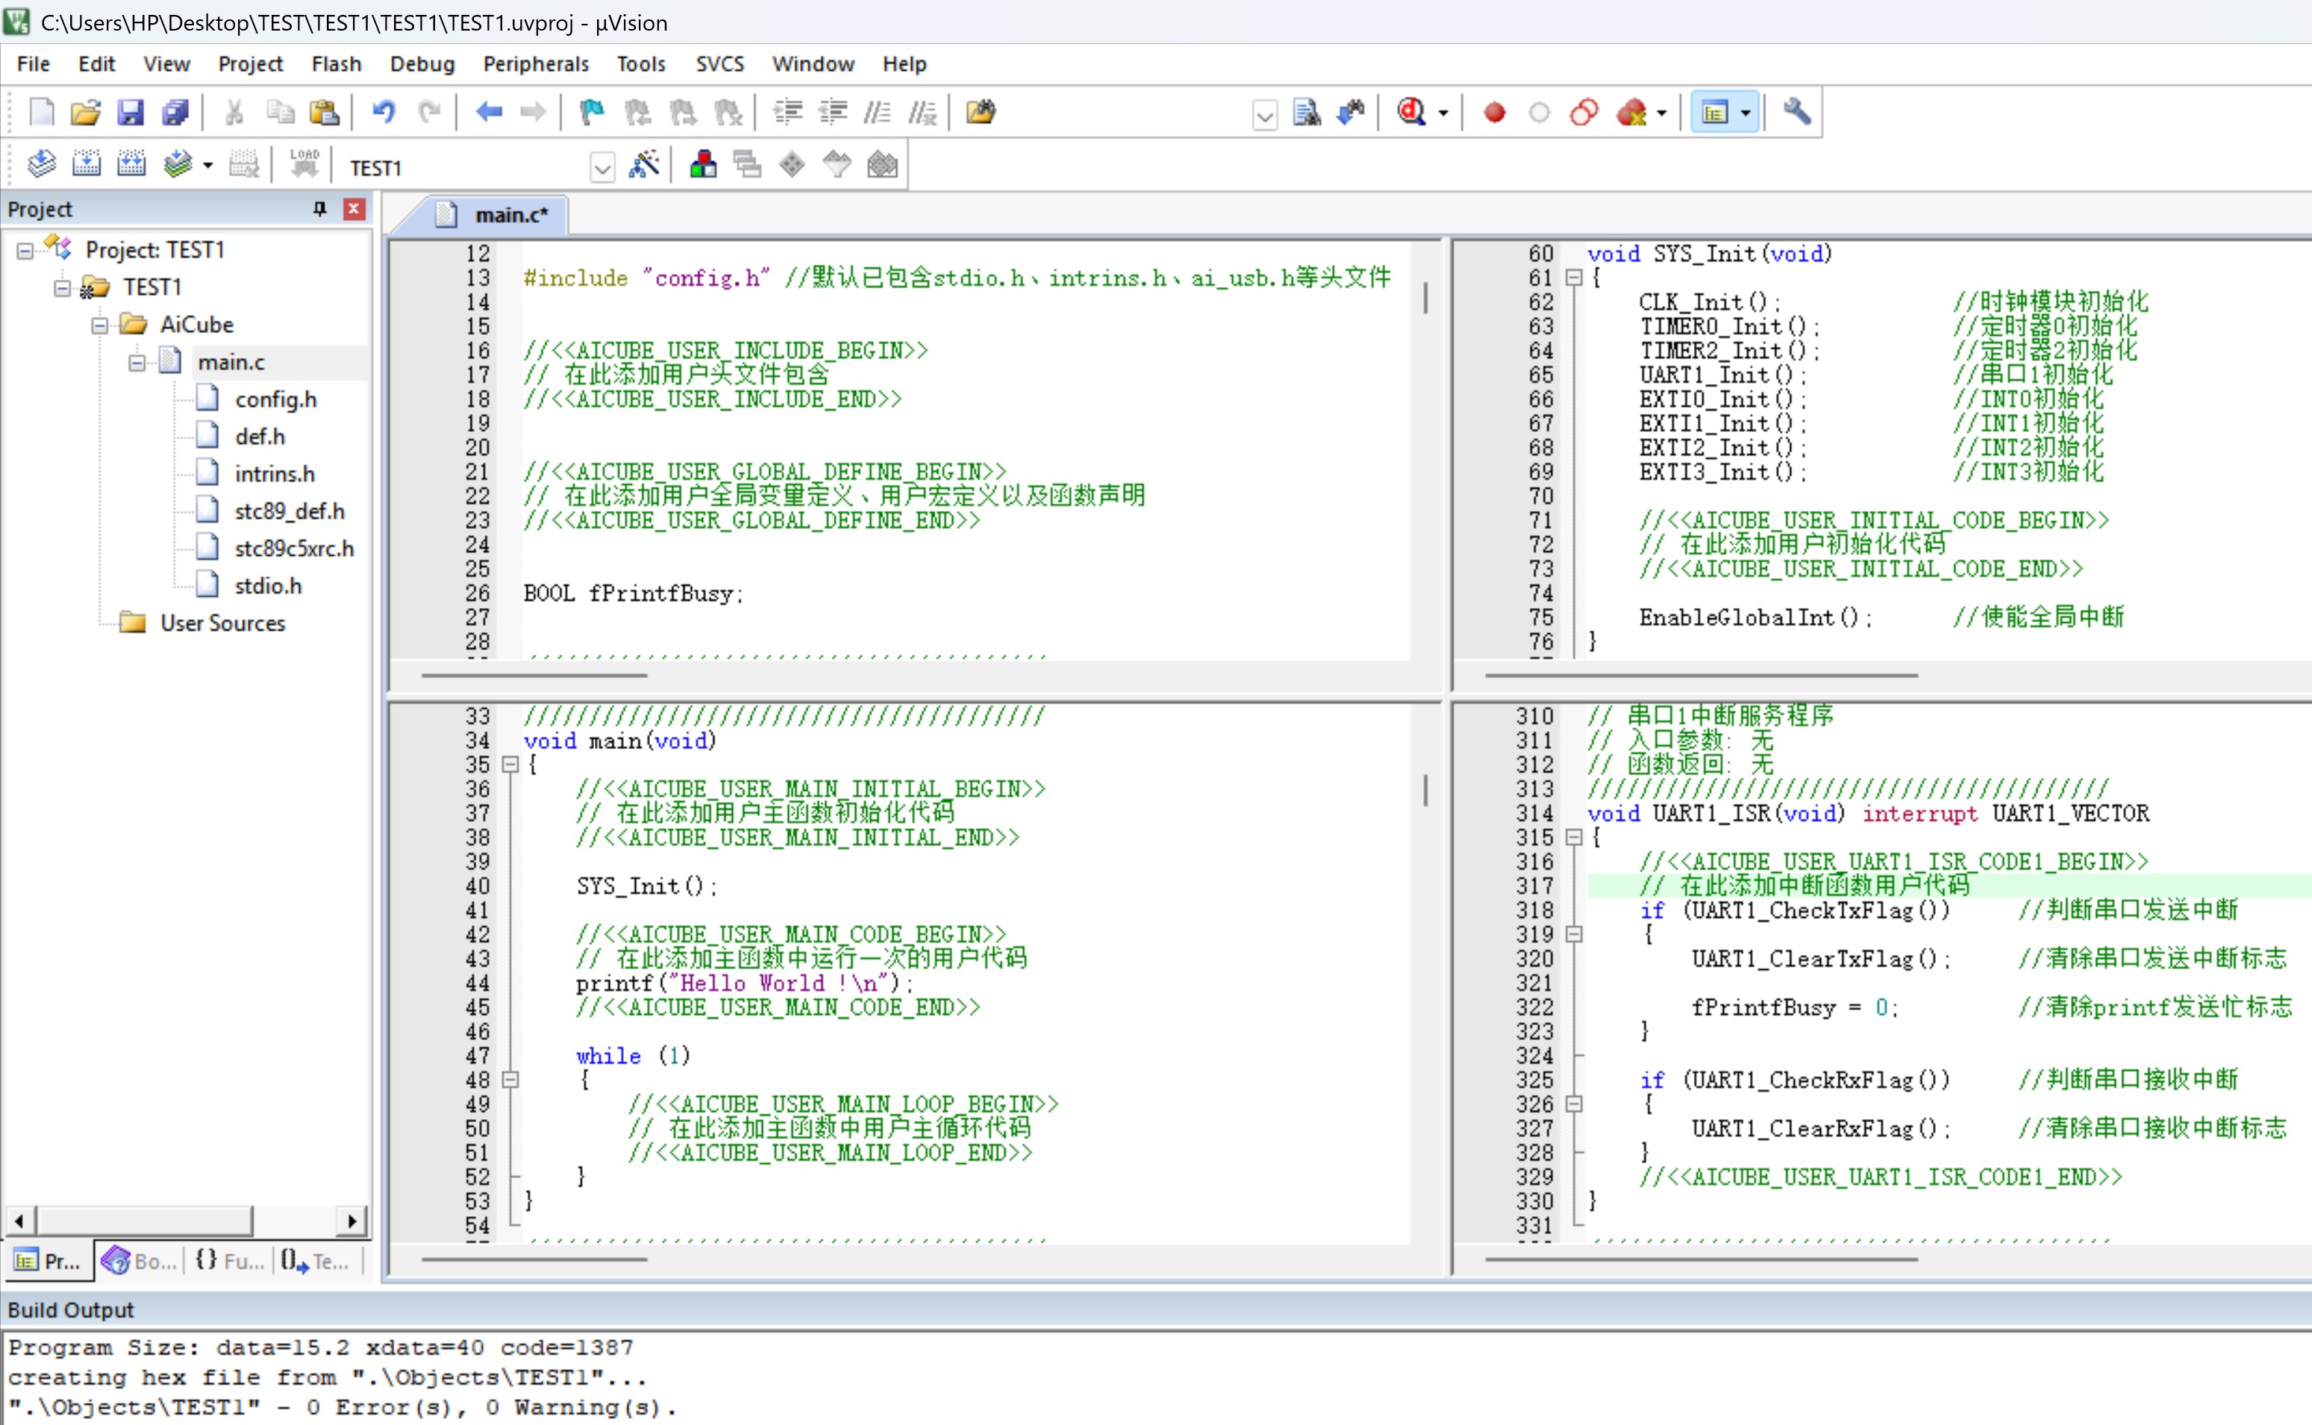This screenshot has width=2312, height=1425.
Task: Click the Save All icon
Action: [x=175, y=113]
